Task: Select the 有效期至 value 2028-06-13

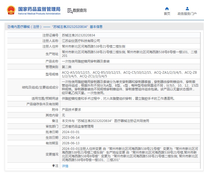Action: click(x=70, y=143)
